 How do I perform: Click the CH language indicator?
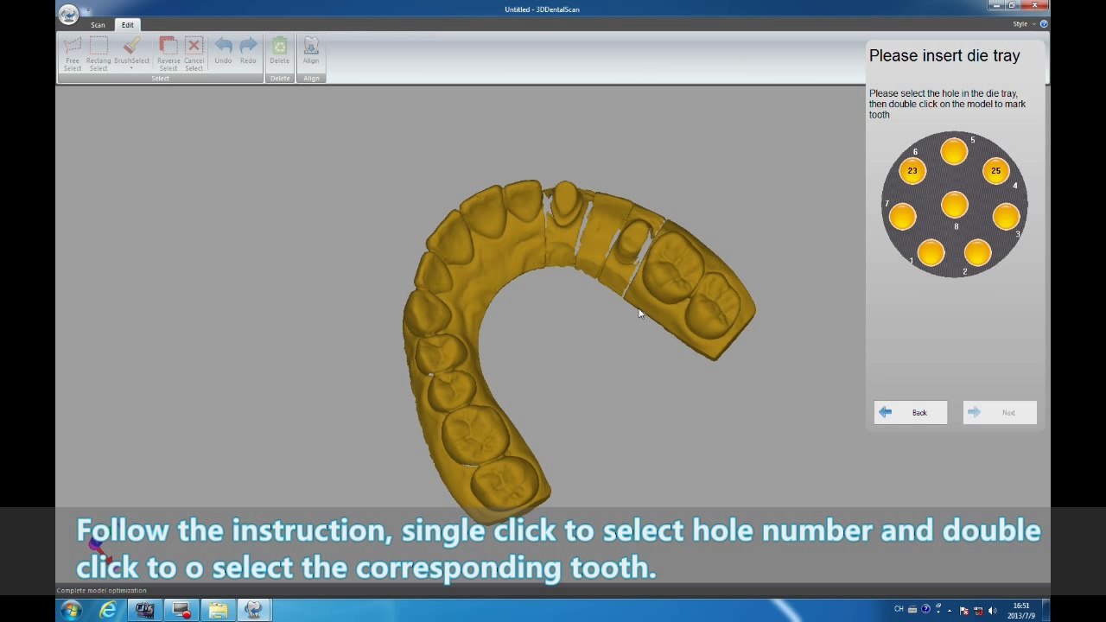(x=899, y=610)
